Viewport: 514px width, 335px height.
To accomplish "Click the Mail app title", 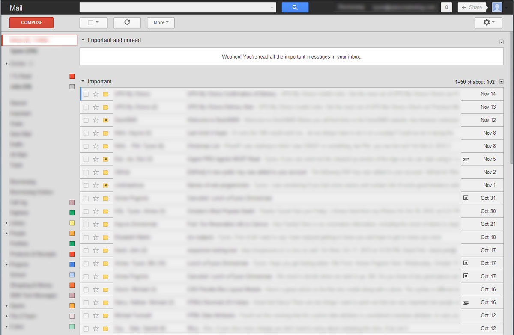I will click(16, 8).
